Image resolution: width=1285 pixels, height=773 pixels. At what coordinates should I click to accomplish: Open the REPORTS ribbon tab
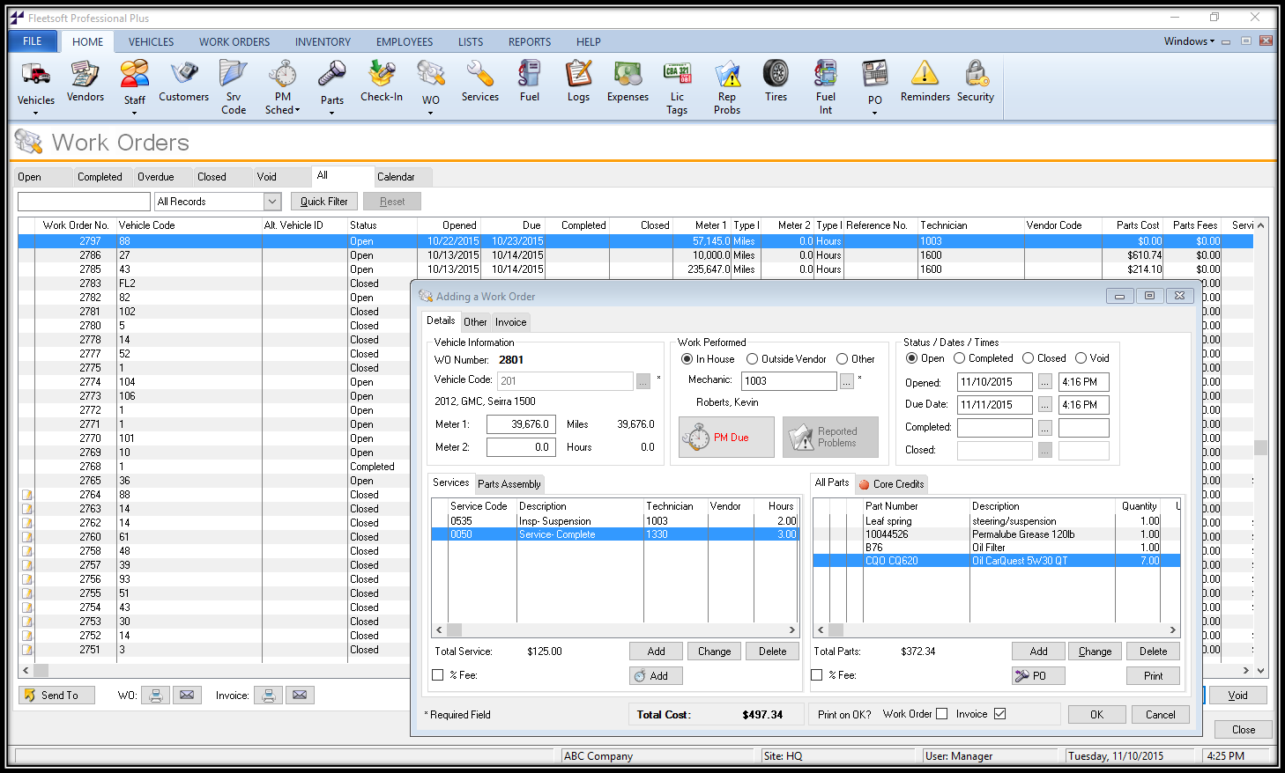tap(529, 41)
